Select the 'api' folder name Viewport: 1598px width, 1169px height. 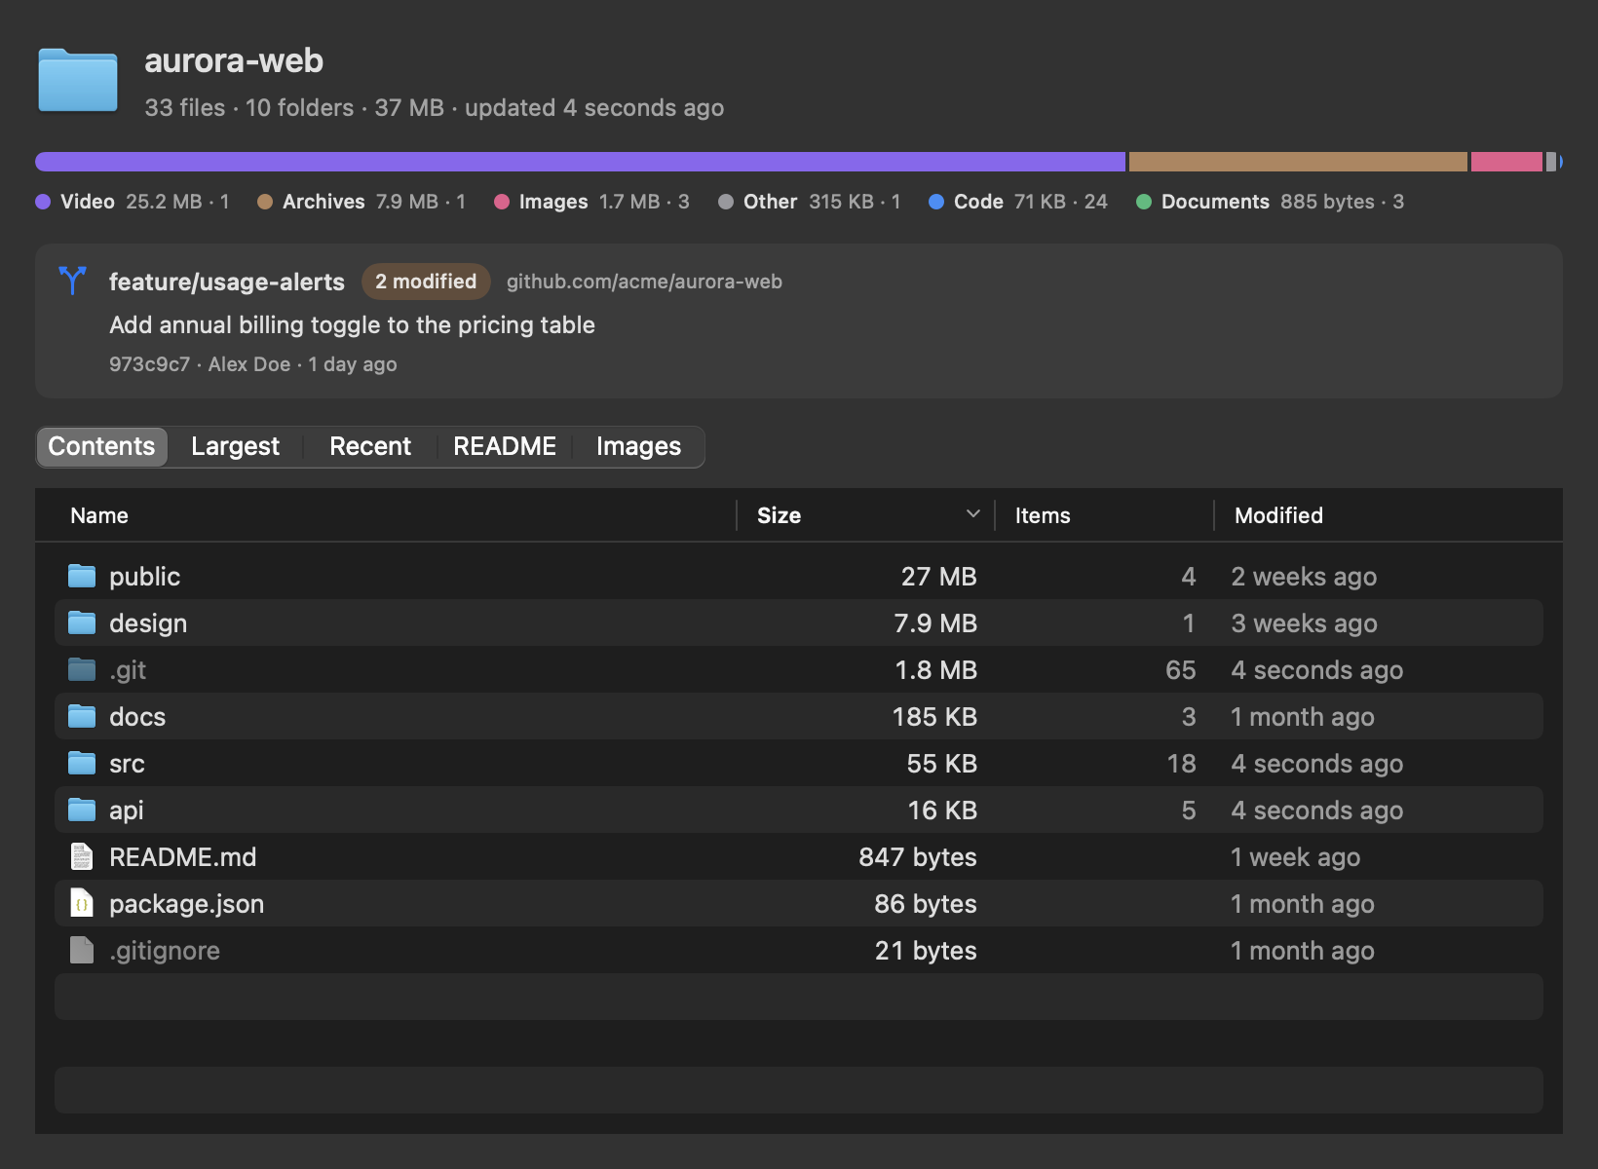127,811
